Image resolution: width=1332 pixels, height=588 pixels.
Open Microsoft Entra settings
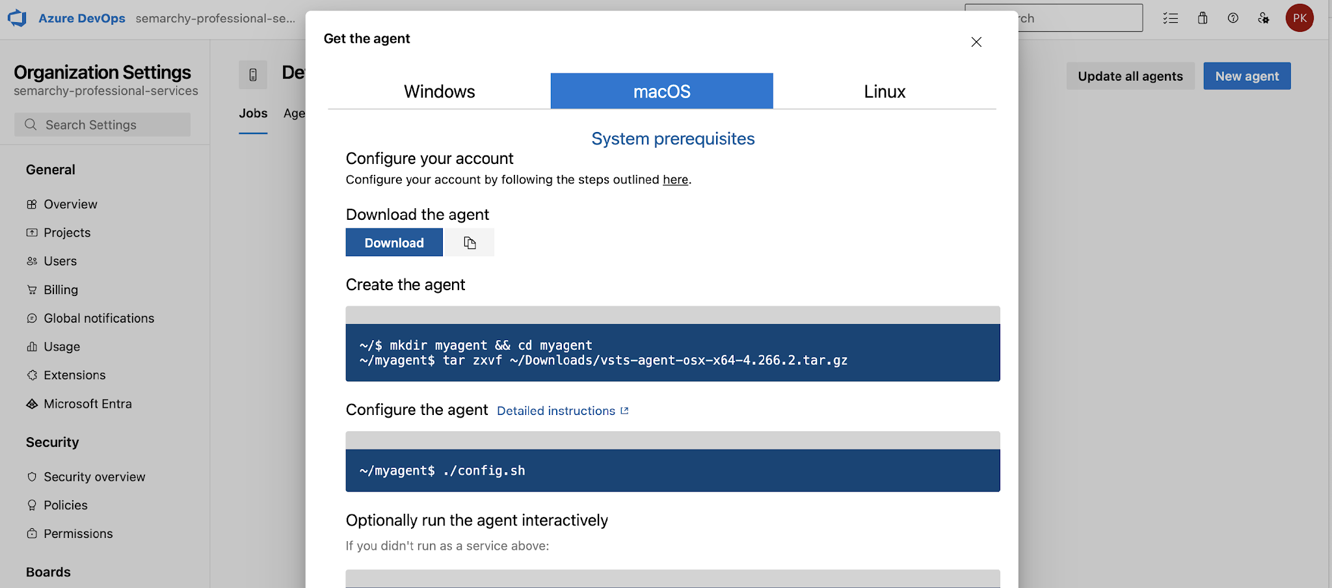[88, 404]
